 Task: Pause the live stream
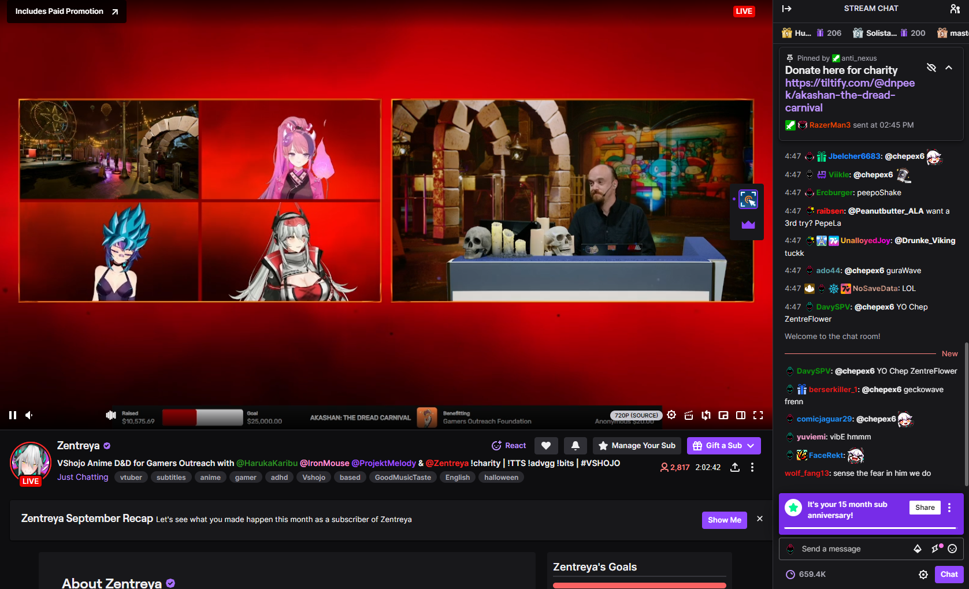point(13,415)
